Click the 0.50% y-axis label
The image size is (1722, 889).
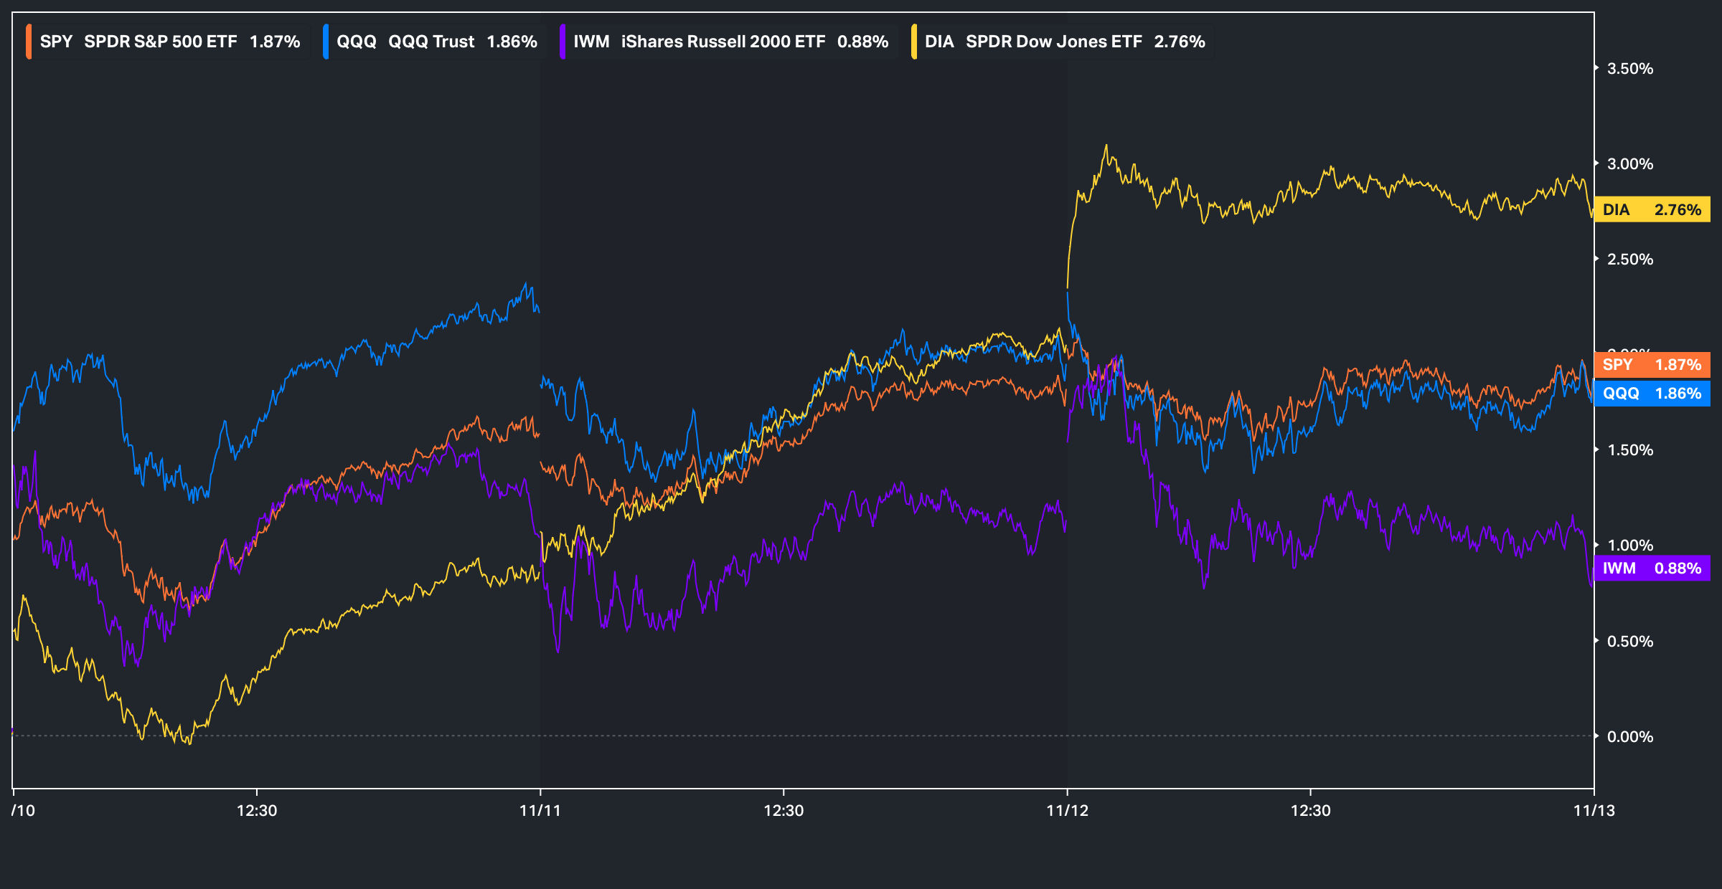[x=1629, y=641]
